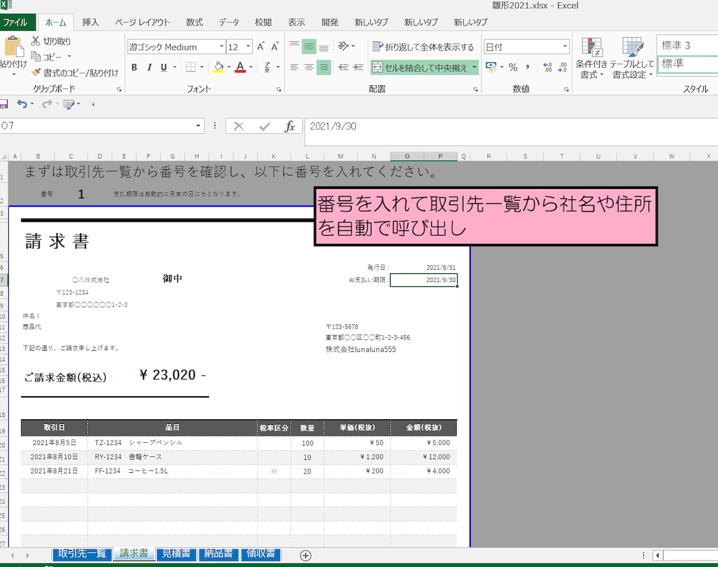Click the text orientation button
Screen dimensions: 718x567
pos(344,47)
